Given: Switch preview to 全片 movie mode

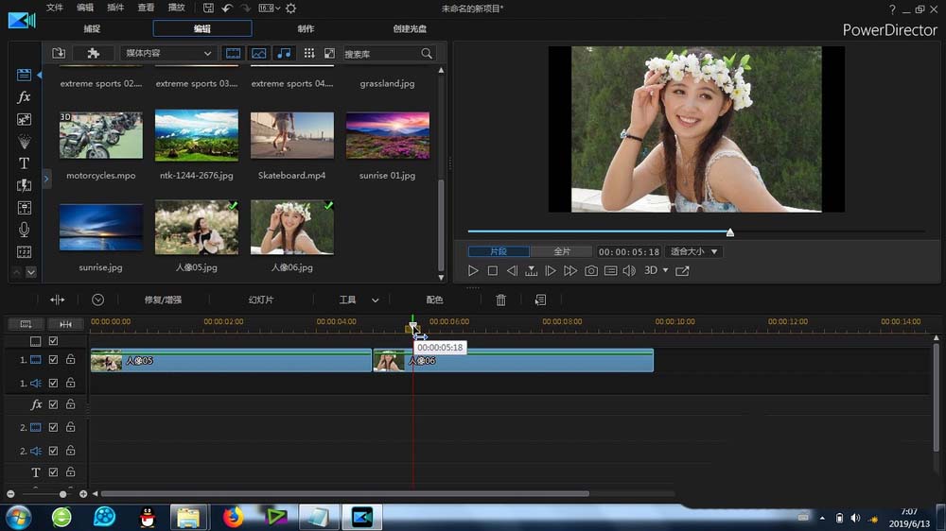Looking at the screenshot, I should pos(561,252).
